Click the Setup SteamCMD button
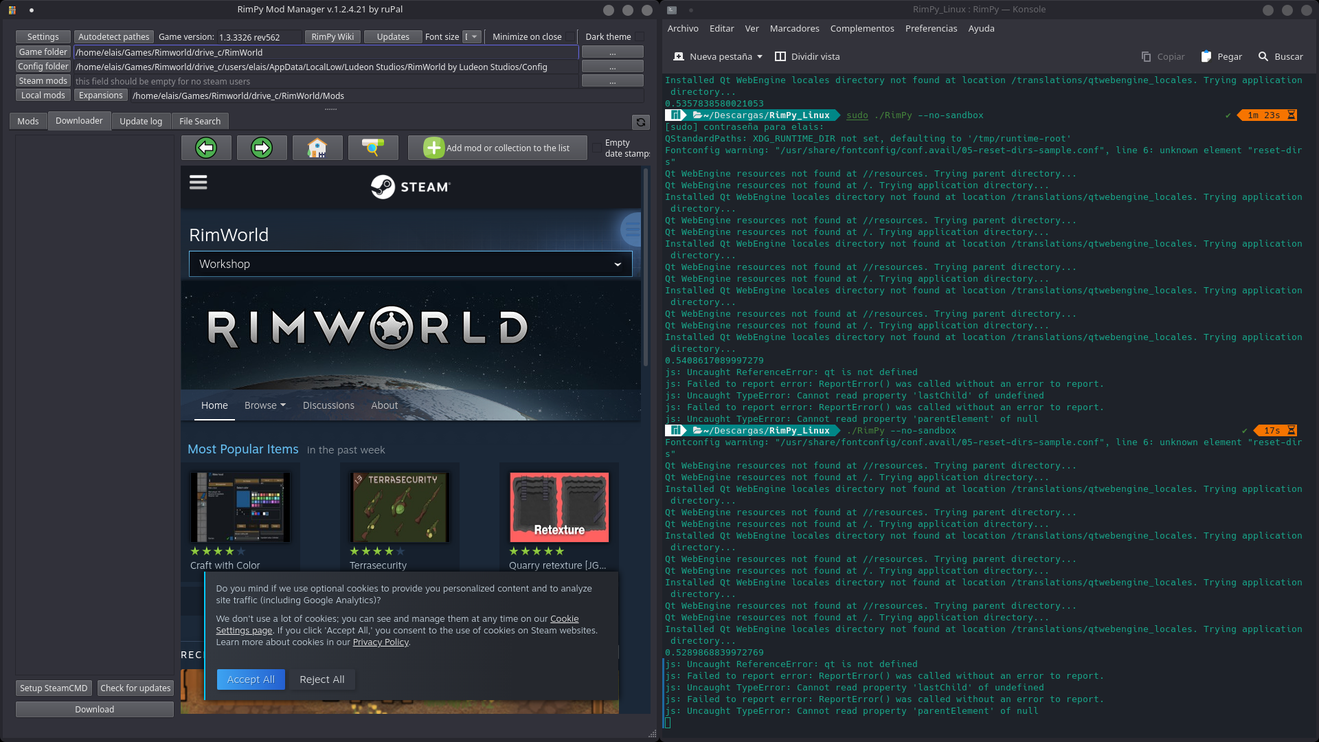The image size is (1319, 742). [53, 687]
